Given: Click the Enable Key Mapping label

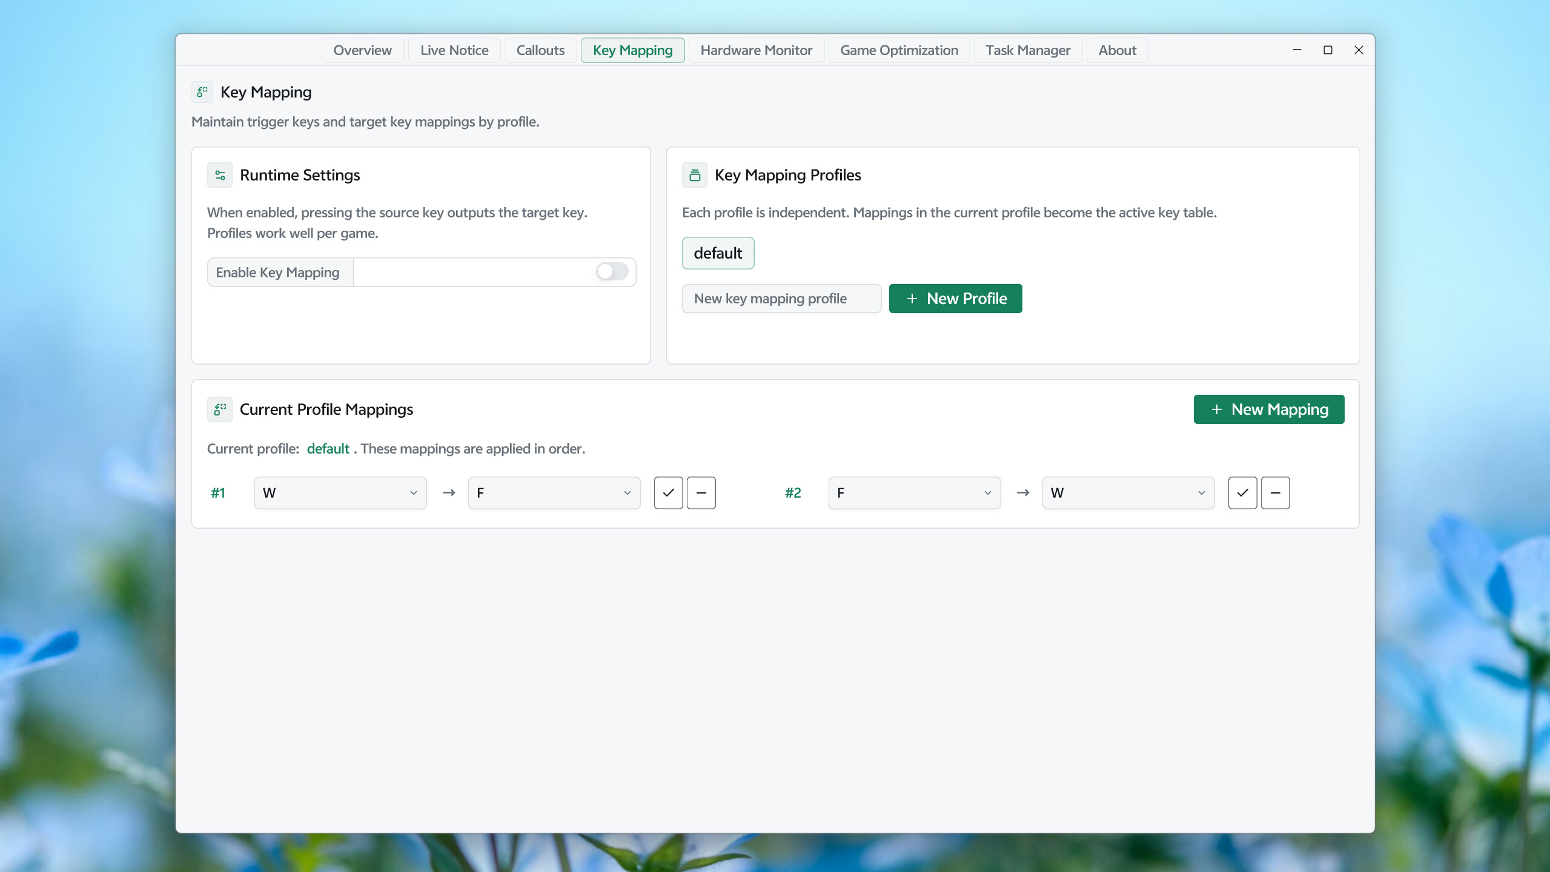Looking at the screenshot, I should 277,272.
